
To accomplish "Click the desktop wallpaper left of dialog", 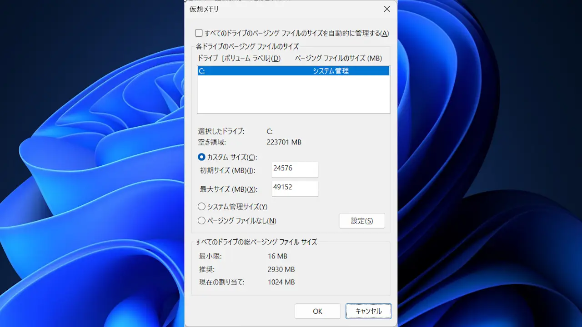I will point(91,182).
